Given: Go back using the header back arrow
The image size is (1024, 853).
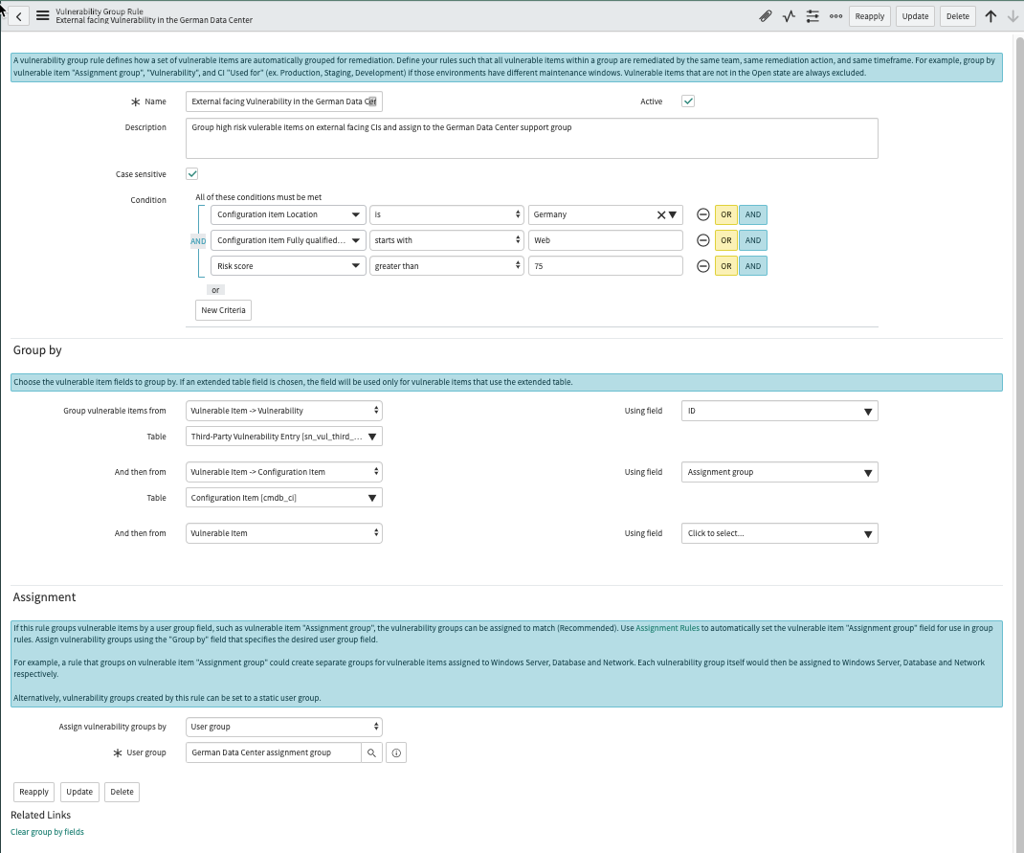Looking at the screenshot, I should (x=19, y=16).
